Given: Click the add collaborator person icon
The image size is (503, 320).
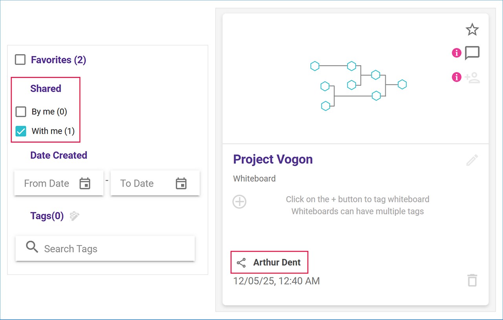Looking at the screenshot, I should click(x=472, y=78).
